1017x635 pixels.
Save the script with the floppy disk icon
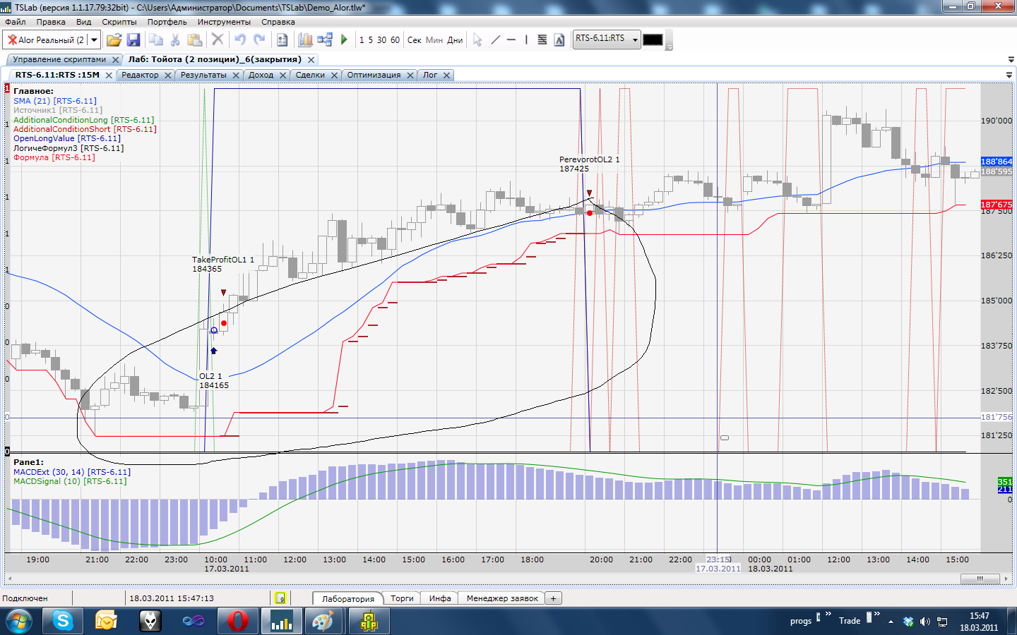[x=133, y=40]
